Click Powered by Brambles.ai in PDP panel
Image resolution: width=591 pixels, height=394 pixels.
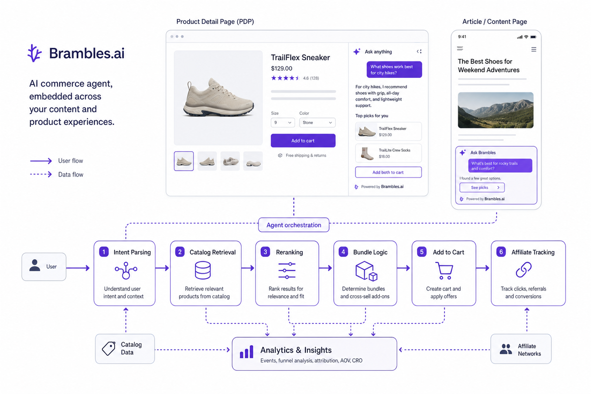point(379,187)
